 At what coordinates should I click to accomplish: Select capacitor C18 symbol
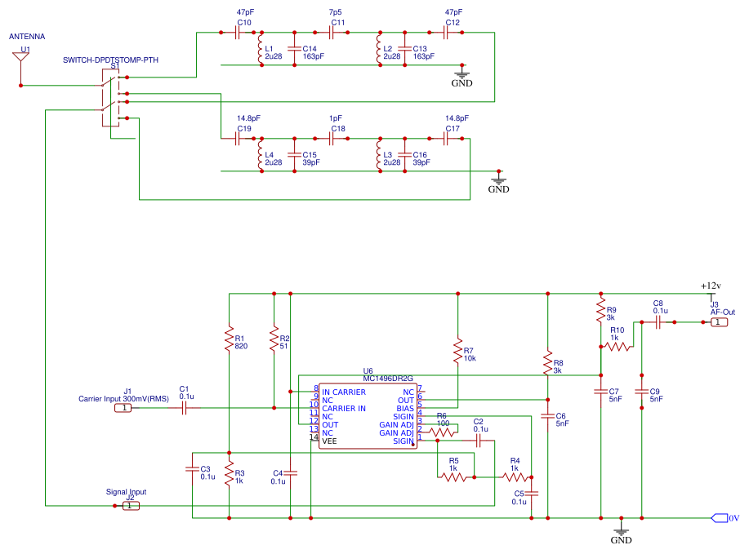(331, 139)
